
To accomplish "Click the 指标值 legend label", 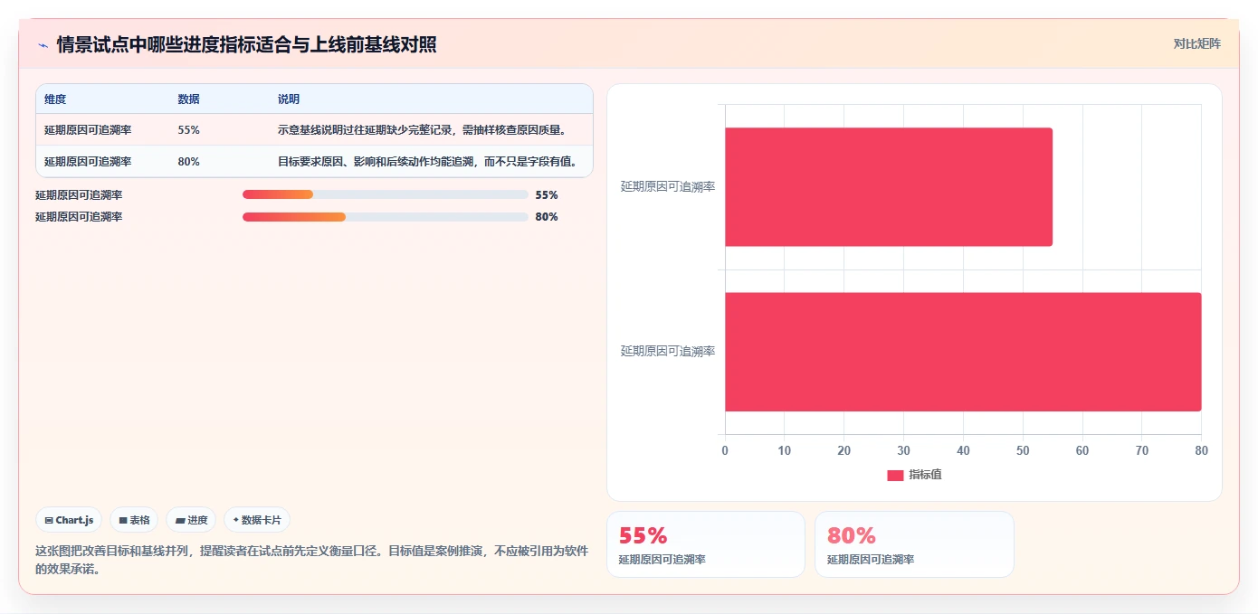I will point(925,475).
